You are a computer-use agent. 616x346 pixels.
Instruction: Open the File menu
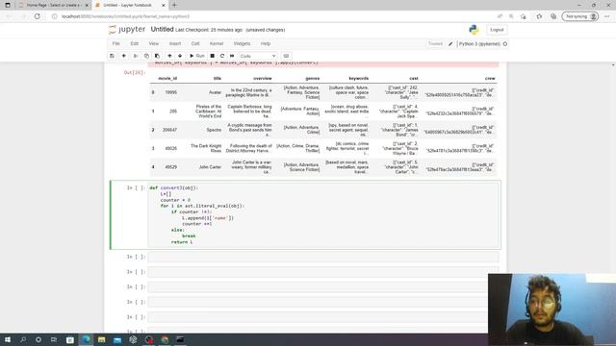pos(115,43)
